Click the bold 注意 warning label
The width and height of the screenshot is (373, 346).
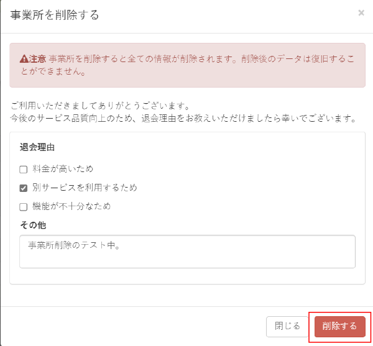37,58
